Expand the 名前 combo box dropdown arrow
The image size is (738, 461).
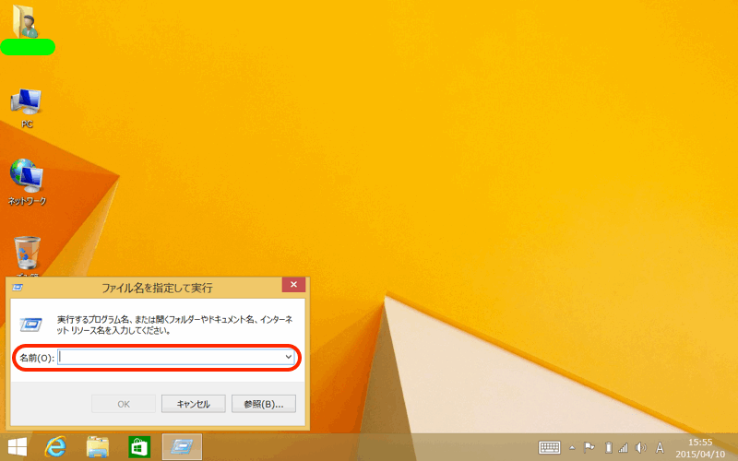coord(288,357)
